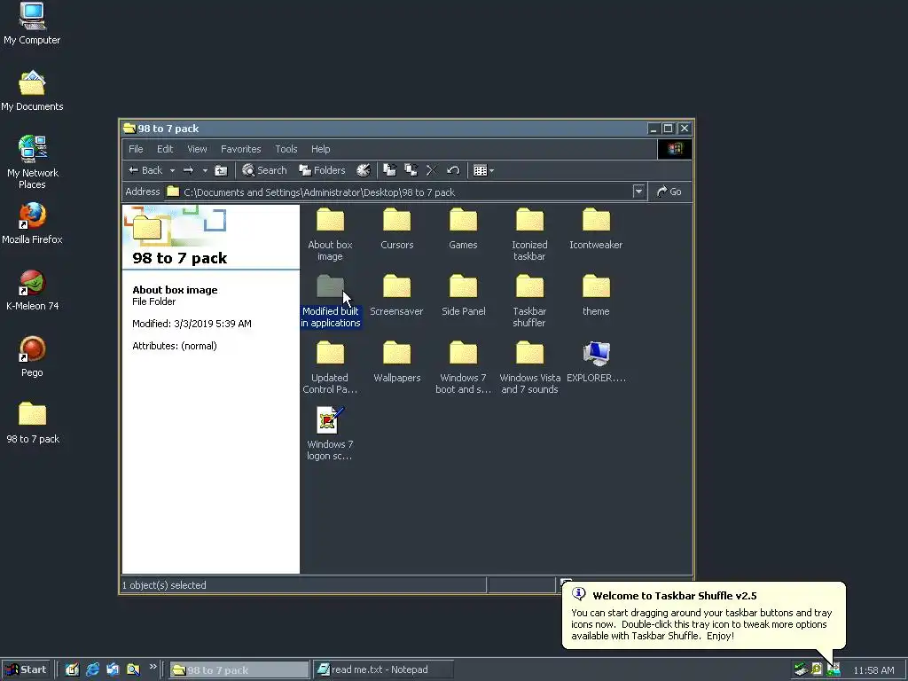Click the Taskbar Shuffle tray icon
The image size is (908, 681).
point(834,669)
